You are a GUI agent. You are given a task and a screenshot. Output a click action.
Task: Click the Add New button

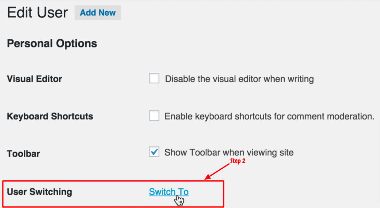(98, 13)
